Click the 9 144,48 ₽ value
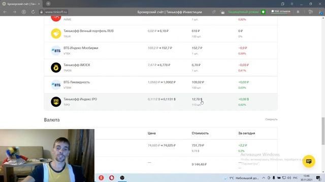The image size is (325, 182). point(199,164)
